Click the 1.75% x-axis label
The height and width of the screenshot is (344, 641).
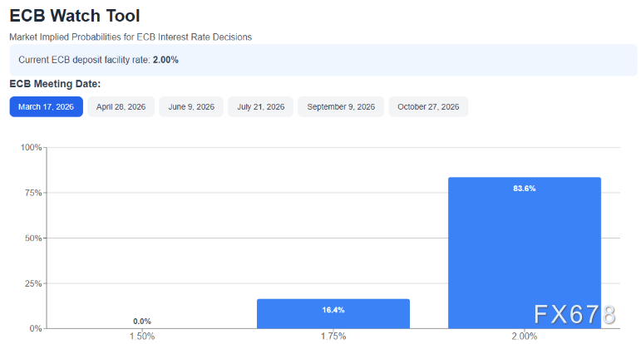(x=333, y=337)
